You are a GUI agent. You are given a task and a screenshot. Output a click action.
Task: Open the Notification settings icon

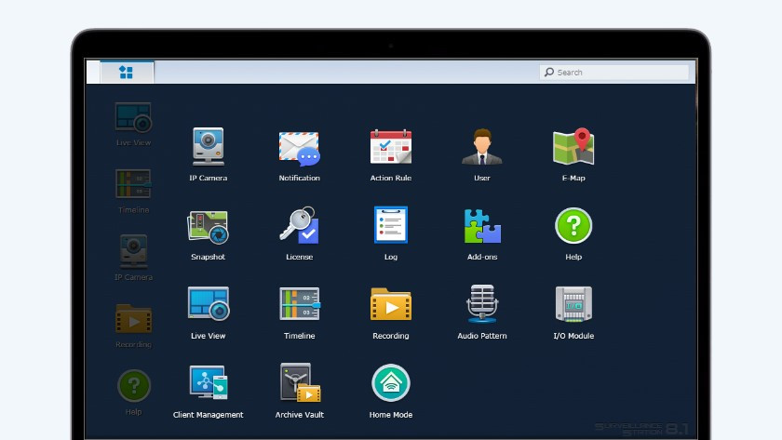coord(299,148)
